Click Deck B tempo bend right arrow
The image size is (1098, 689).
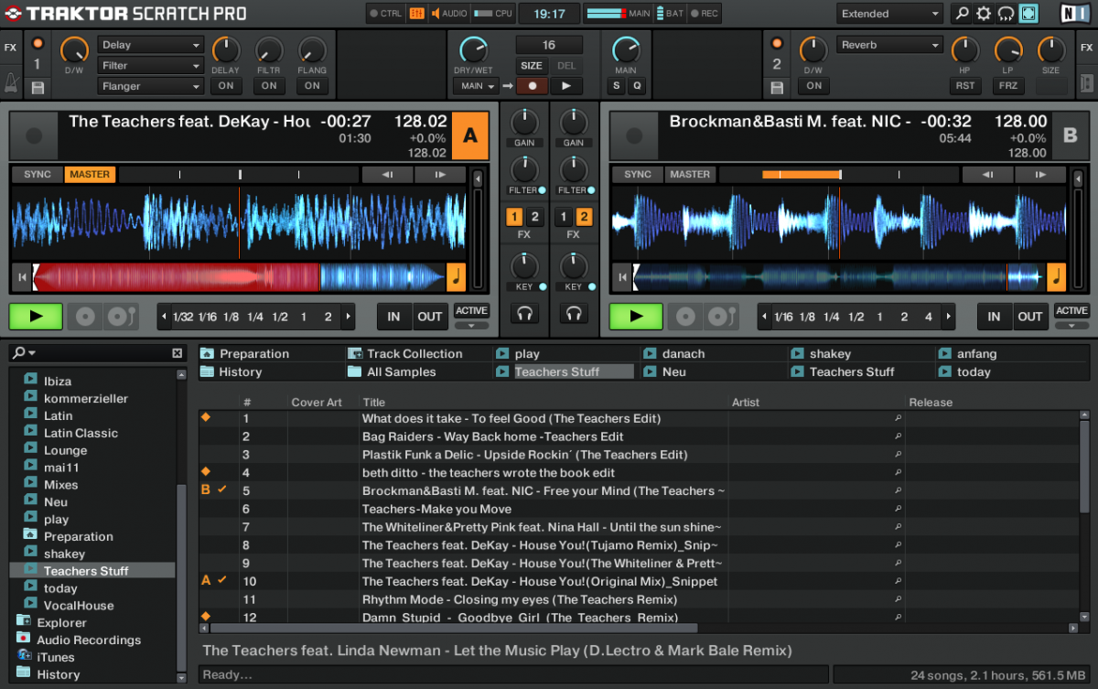pos(1040,174)
